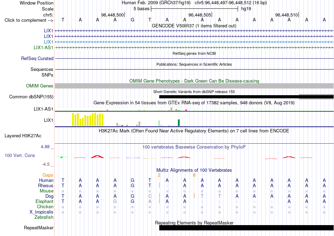Open the green LIX1-AS1 GENCODE transcript label
The height and width of the screenshot is (236, 334).
click(44, 47)
